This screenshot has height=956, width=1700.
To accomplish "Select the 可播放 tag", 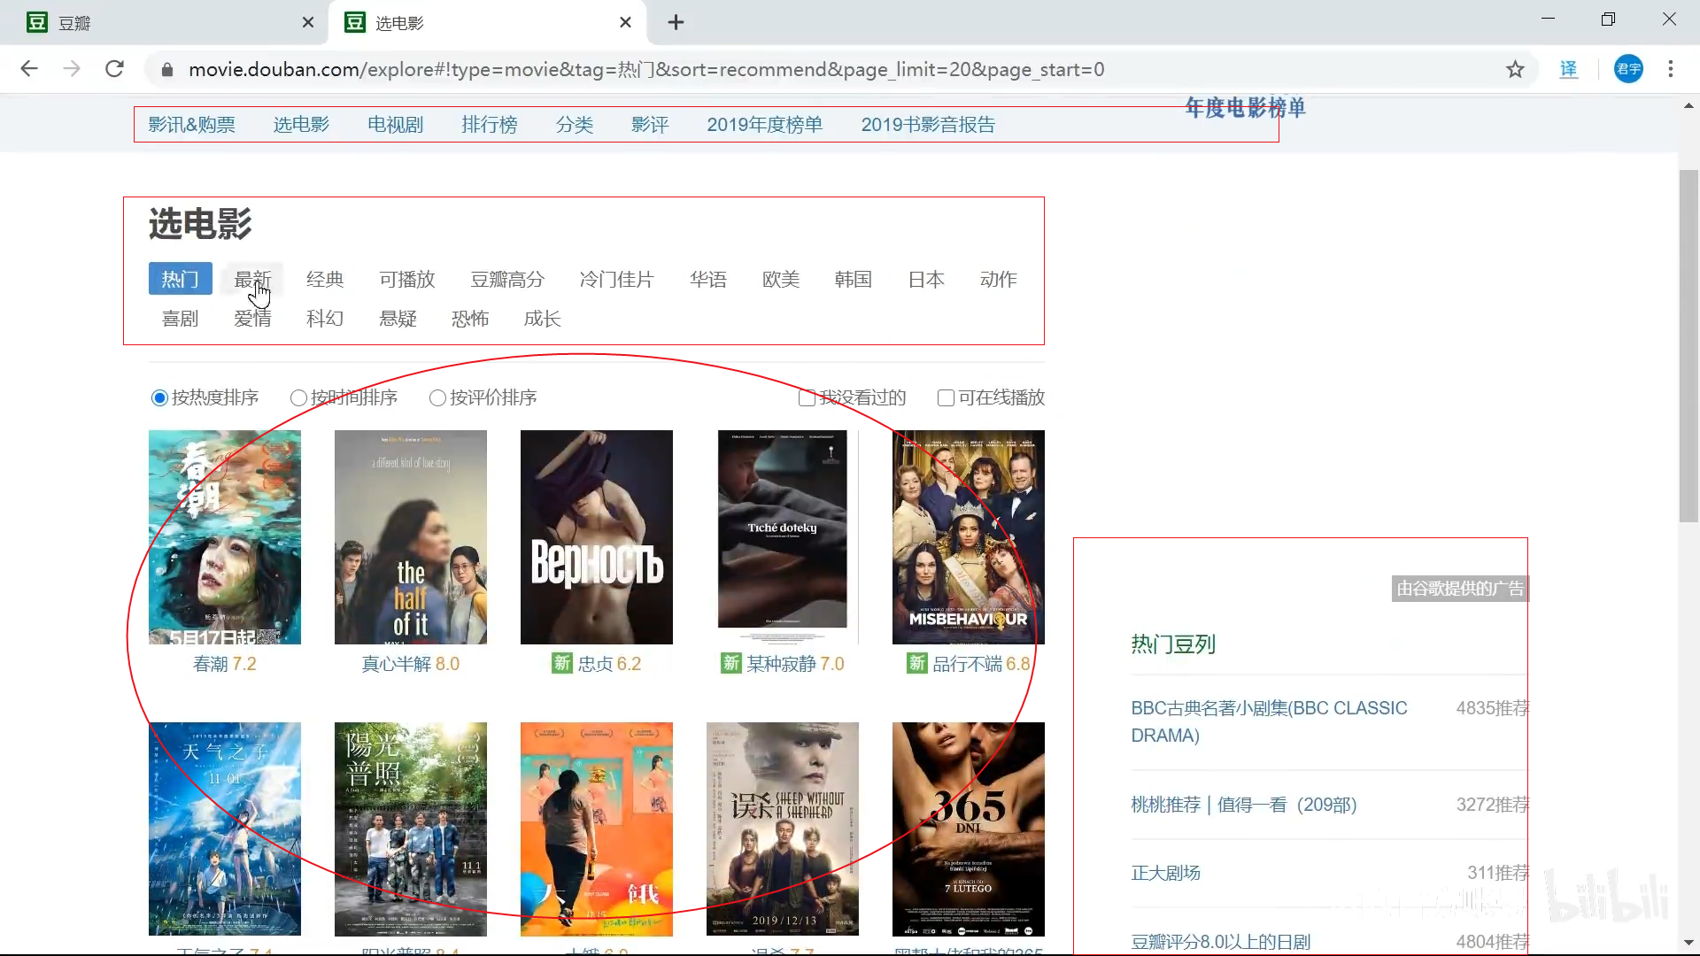I will tap(407, 279).
